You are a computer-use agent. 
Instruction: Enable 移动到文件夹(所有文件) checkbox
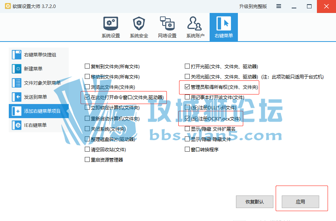coord(87,76)
